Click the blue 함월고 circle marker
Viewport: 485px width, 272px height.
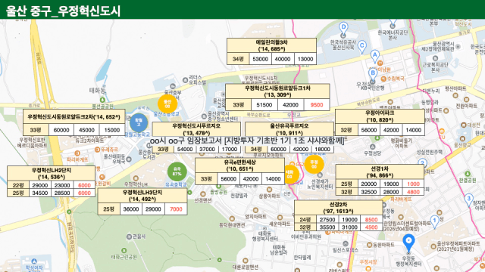[138, 122]
